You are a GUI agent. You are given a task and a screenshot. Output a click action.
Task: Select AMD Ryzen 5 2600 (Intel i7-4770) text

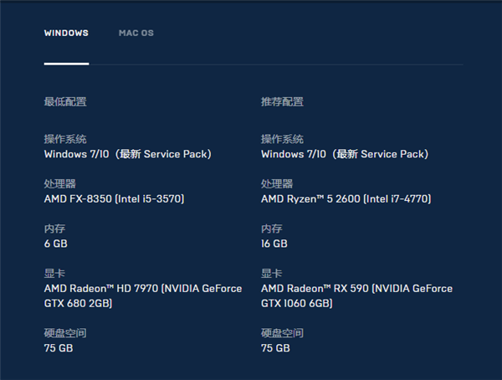pos(346,199)
